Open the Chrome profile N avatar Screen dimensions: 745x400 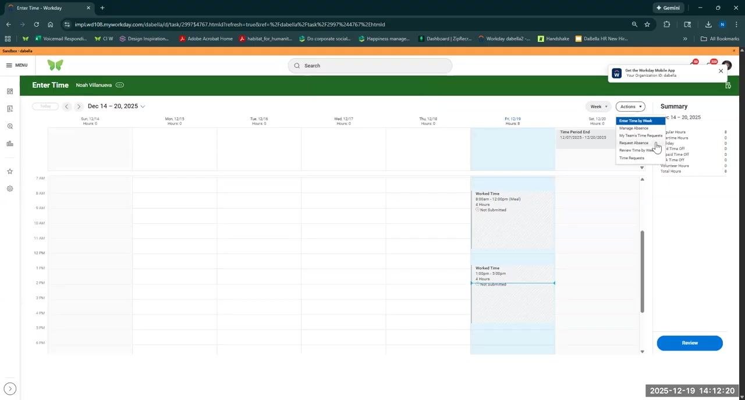coord(722,24)
